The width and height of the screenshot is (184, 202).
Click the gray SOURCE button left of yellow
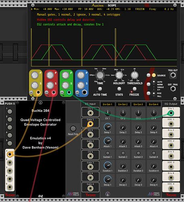click(x=148, y=75)
